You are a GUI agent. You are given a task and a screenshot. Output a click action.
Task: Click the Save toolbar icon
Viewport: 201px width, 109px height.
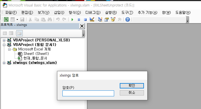(x=22, y=19)
